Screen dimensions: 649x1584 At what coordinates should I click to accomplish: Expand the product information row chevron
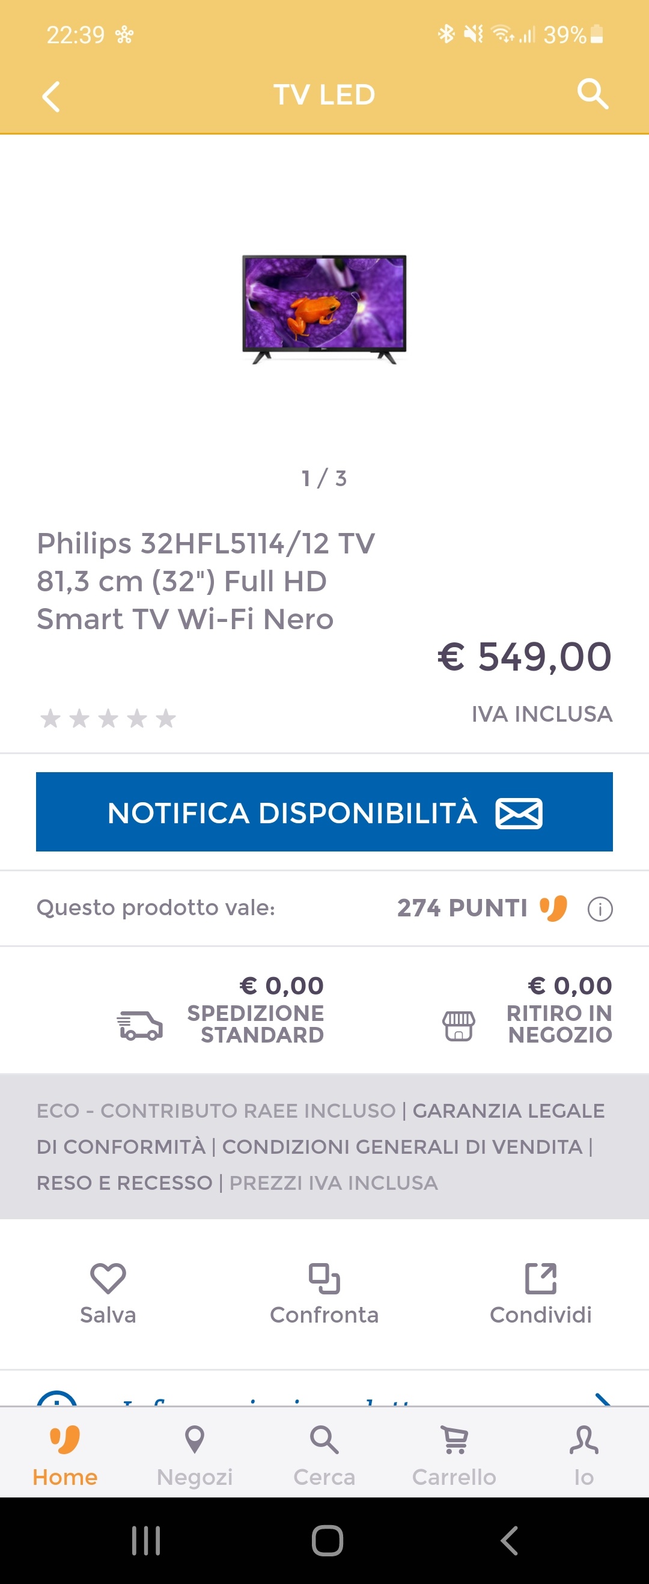coord(602,1399)
